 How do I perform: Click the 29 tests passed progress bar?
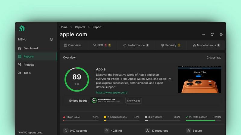click(204, 121)
